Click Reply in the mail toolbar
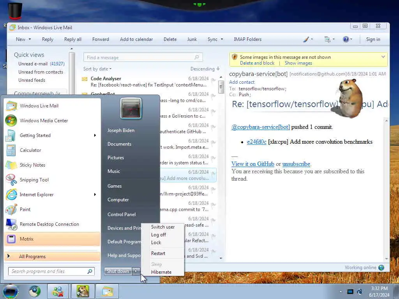Image resolution: width=399 pixels, height=299 pixels. [x=48, y=39]
